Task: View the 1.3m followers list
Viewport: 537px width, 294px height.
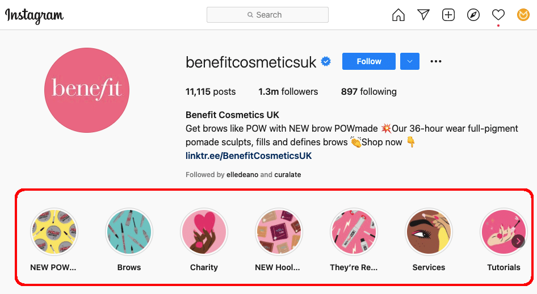Action: click(288, 92)
